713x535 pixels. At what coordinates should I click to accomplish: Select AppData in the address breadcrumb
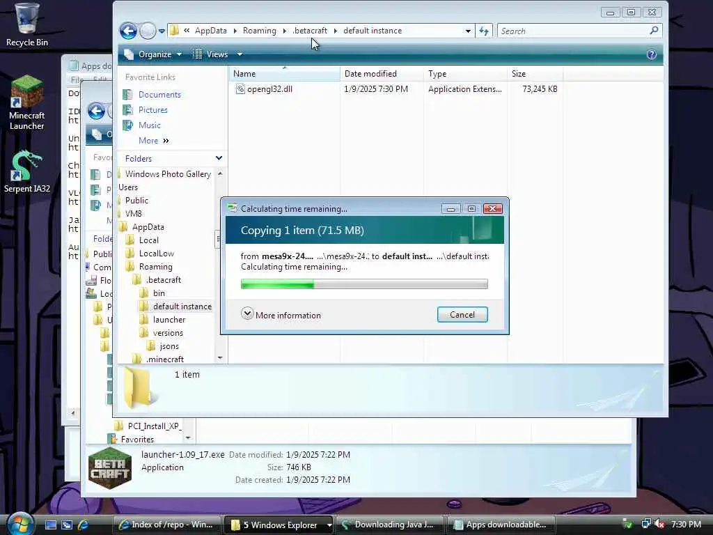[x=210, y=31]
